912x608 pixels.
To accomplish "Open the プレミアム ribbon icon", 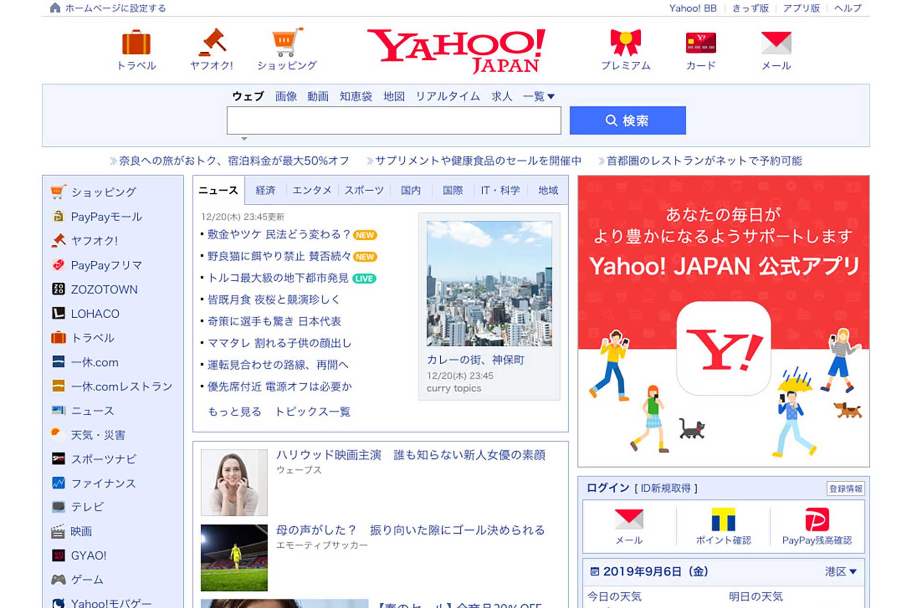I will pos(626,43).
